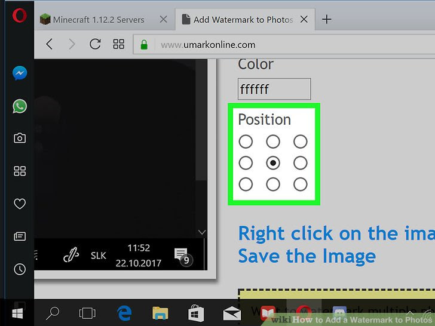Open WhatsApp in sidebar
The height and width of the screenshot is (326, 435).
[x=20, y=106]
